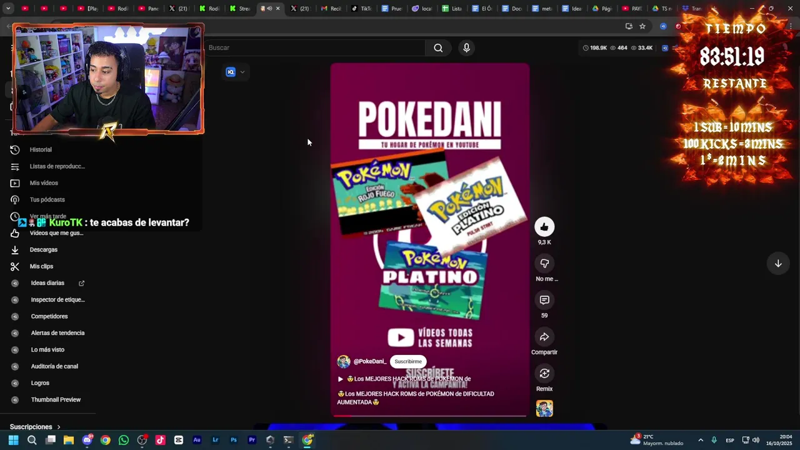This screenshot has height=450, width=800.
Task: Open Lightroom from the taskbar
Action: coord(215,440)
